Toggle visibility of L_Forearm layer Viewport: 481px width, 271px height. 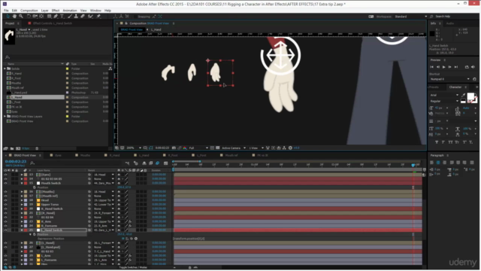5,260
